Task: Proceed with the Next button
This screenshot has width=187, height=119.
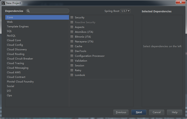Action: [139, 112]
